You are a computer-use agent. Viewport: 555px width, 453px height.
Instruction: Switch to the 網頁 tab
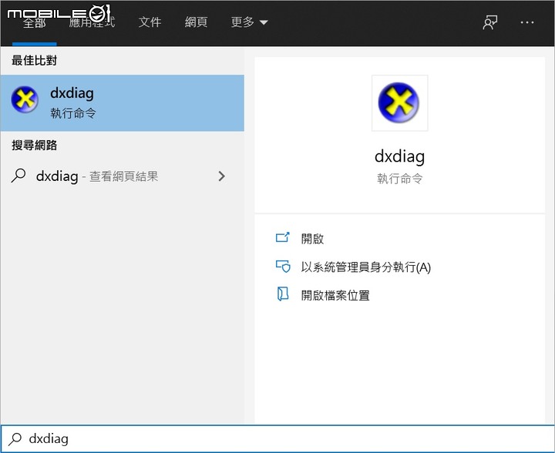coord(196,22)
